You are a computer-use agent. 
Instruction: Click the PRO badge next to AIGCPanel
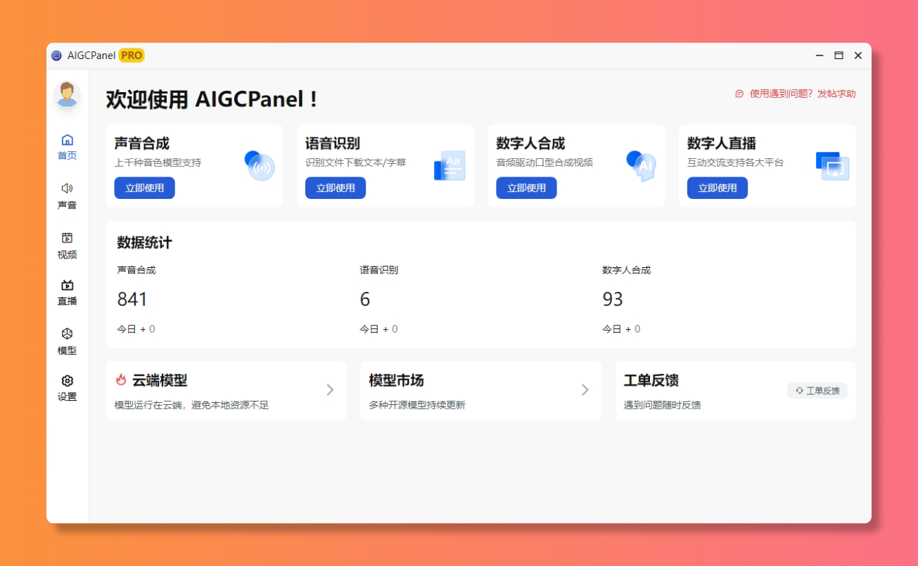point(131,55)
